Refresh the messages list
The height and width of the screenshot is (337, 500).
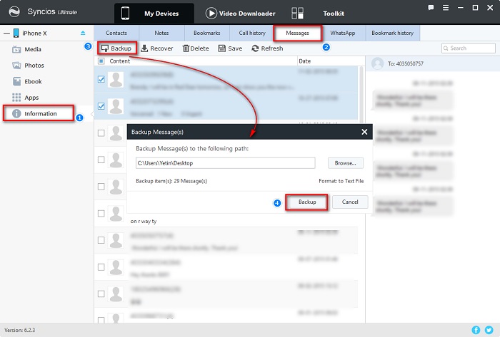click(x=267, y=48)
